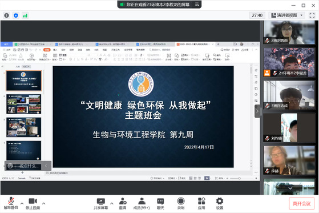Click the 离开会议 leave meeting button
319x213 pixels.
[301, 203]
